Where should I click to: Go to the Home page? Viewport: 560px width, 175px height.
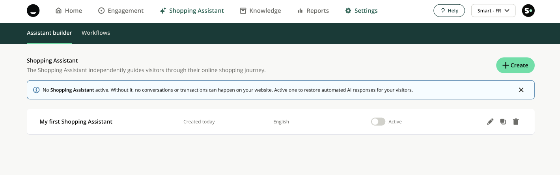click(69, 11)
